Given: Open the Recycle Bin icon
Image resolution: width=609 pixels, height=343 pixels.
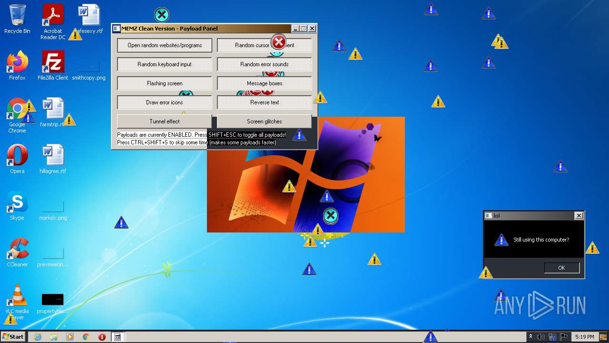Looking at the screenshot, I should [x=17, y=19].
